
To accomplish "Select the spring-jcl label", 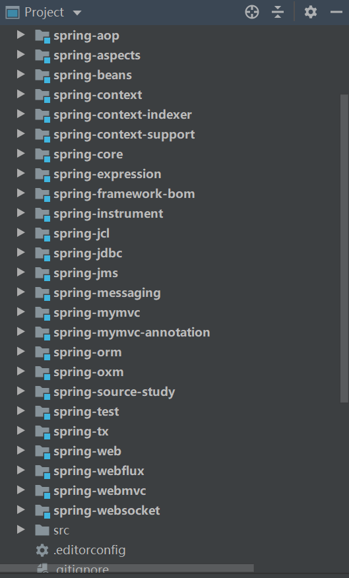I will click(x=81, y=234).
